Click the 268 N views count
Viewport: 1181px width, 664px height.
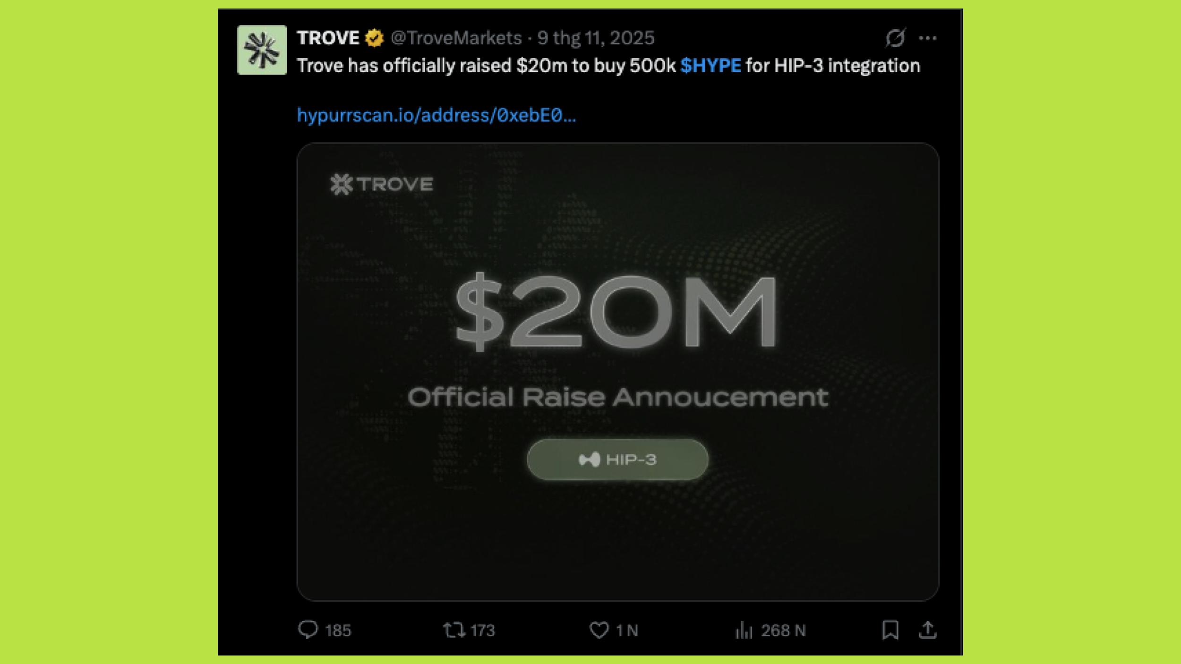783,630
